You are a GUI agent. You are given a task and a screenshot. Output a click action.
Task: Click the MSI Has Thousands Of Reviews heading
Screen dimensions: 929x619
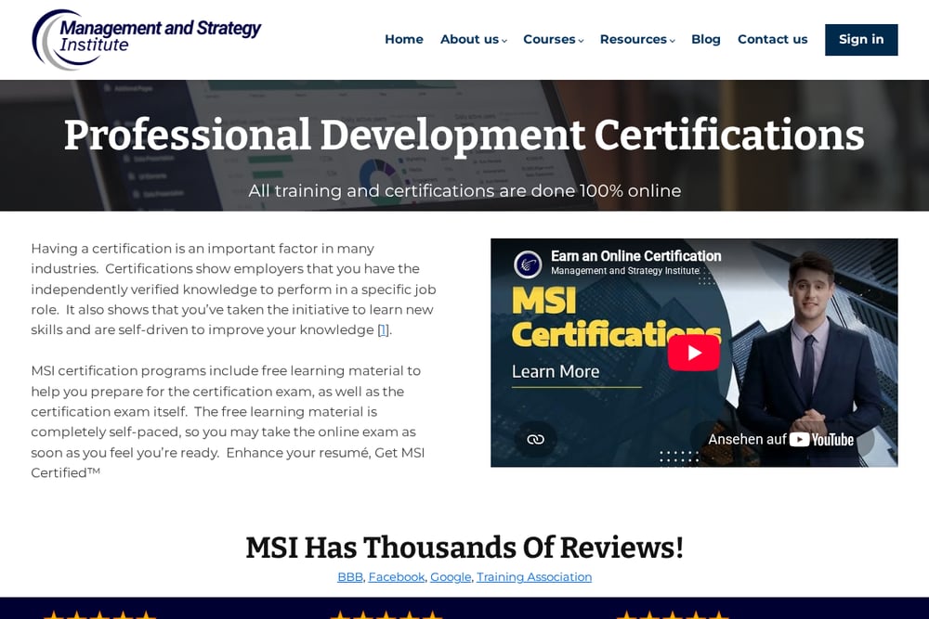(x=464, y=548)
